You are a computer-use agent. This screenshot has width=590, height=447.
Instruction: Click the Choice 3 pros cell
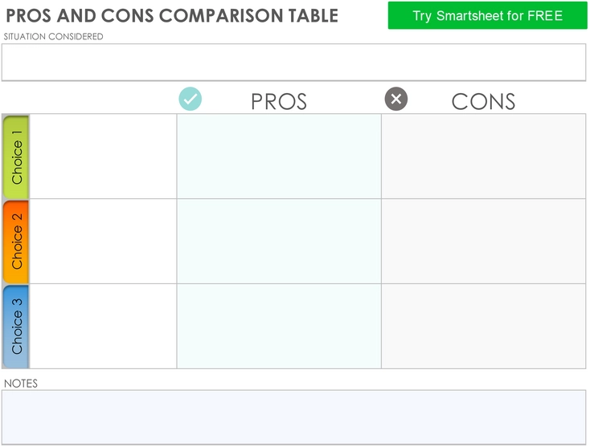click(279, 326)
